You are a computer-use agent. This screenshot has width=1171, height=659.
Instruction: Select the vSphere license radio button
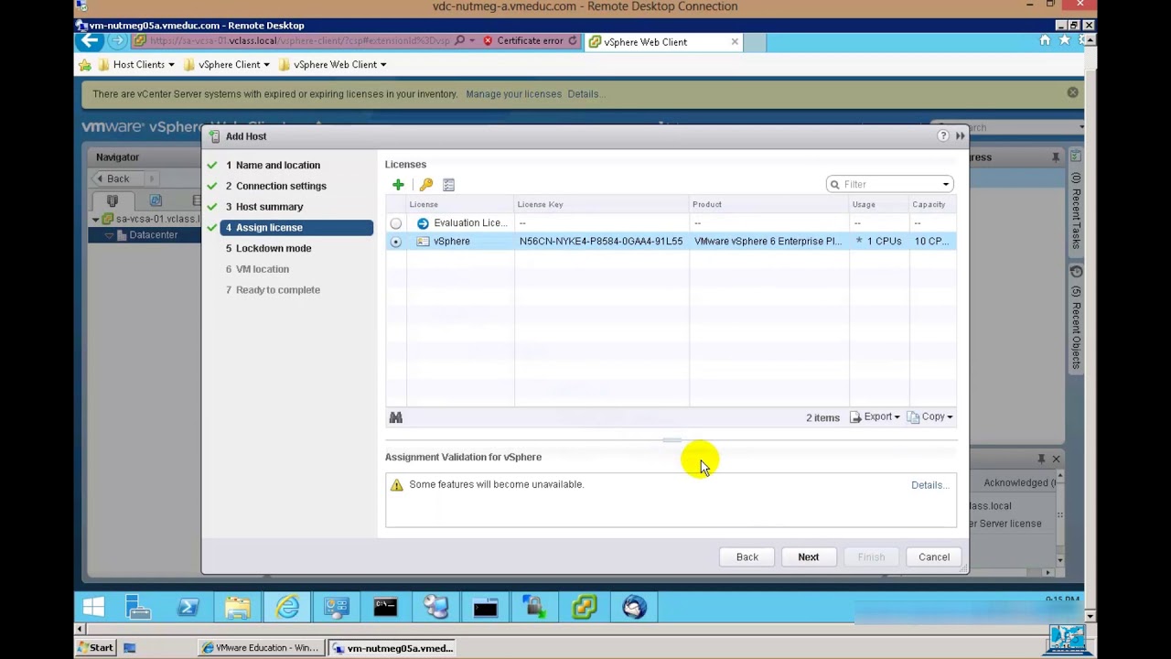[395, 242]
